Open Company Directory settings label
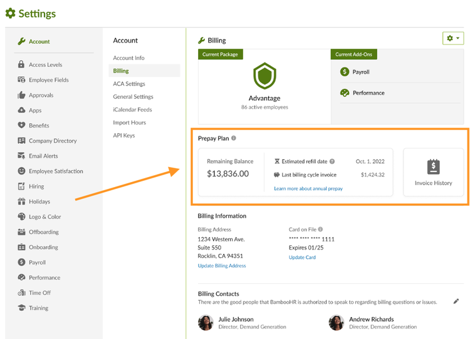Image resolution: width=470 pixels, height=339 pixels. point(53,141)
